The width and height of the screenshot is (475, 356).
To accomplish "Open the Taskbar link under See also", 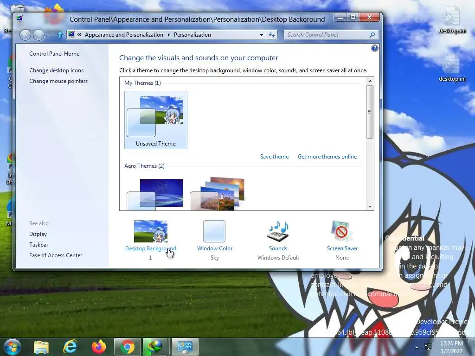I will pyautogui.click(x=39, y=245).
